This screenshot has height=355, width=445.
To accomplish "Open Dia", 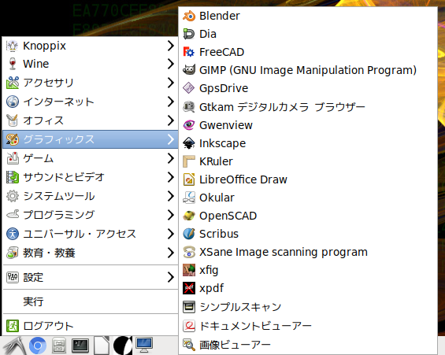I will click(308, 34).
